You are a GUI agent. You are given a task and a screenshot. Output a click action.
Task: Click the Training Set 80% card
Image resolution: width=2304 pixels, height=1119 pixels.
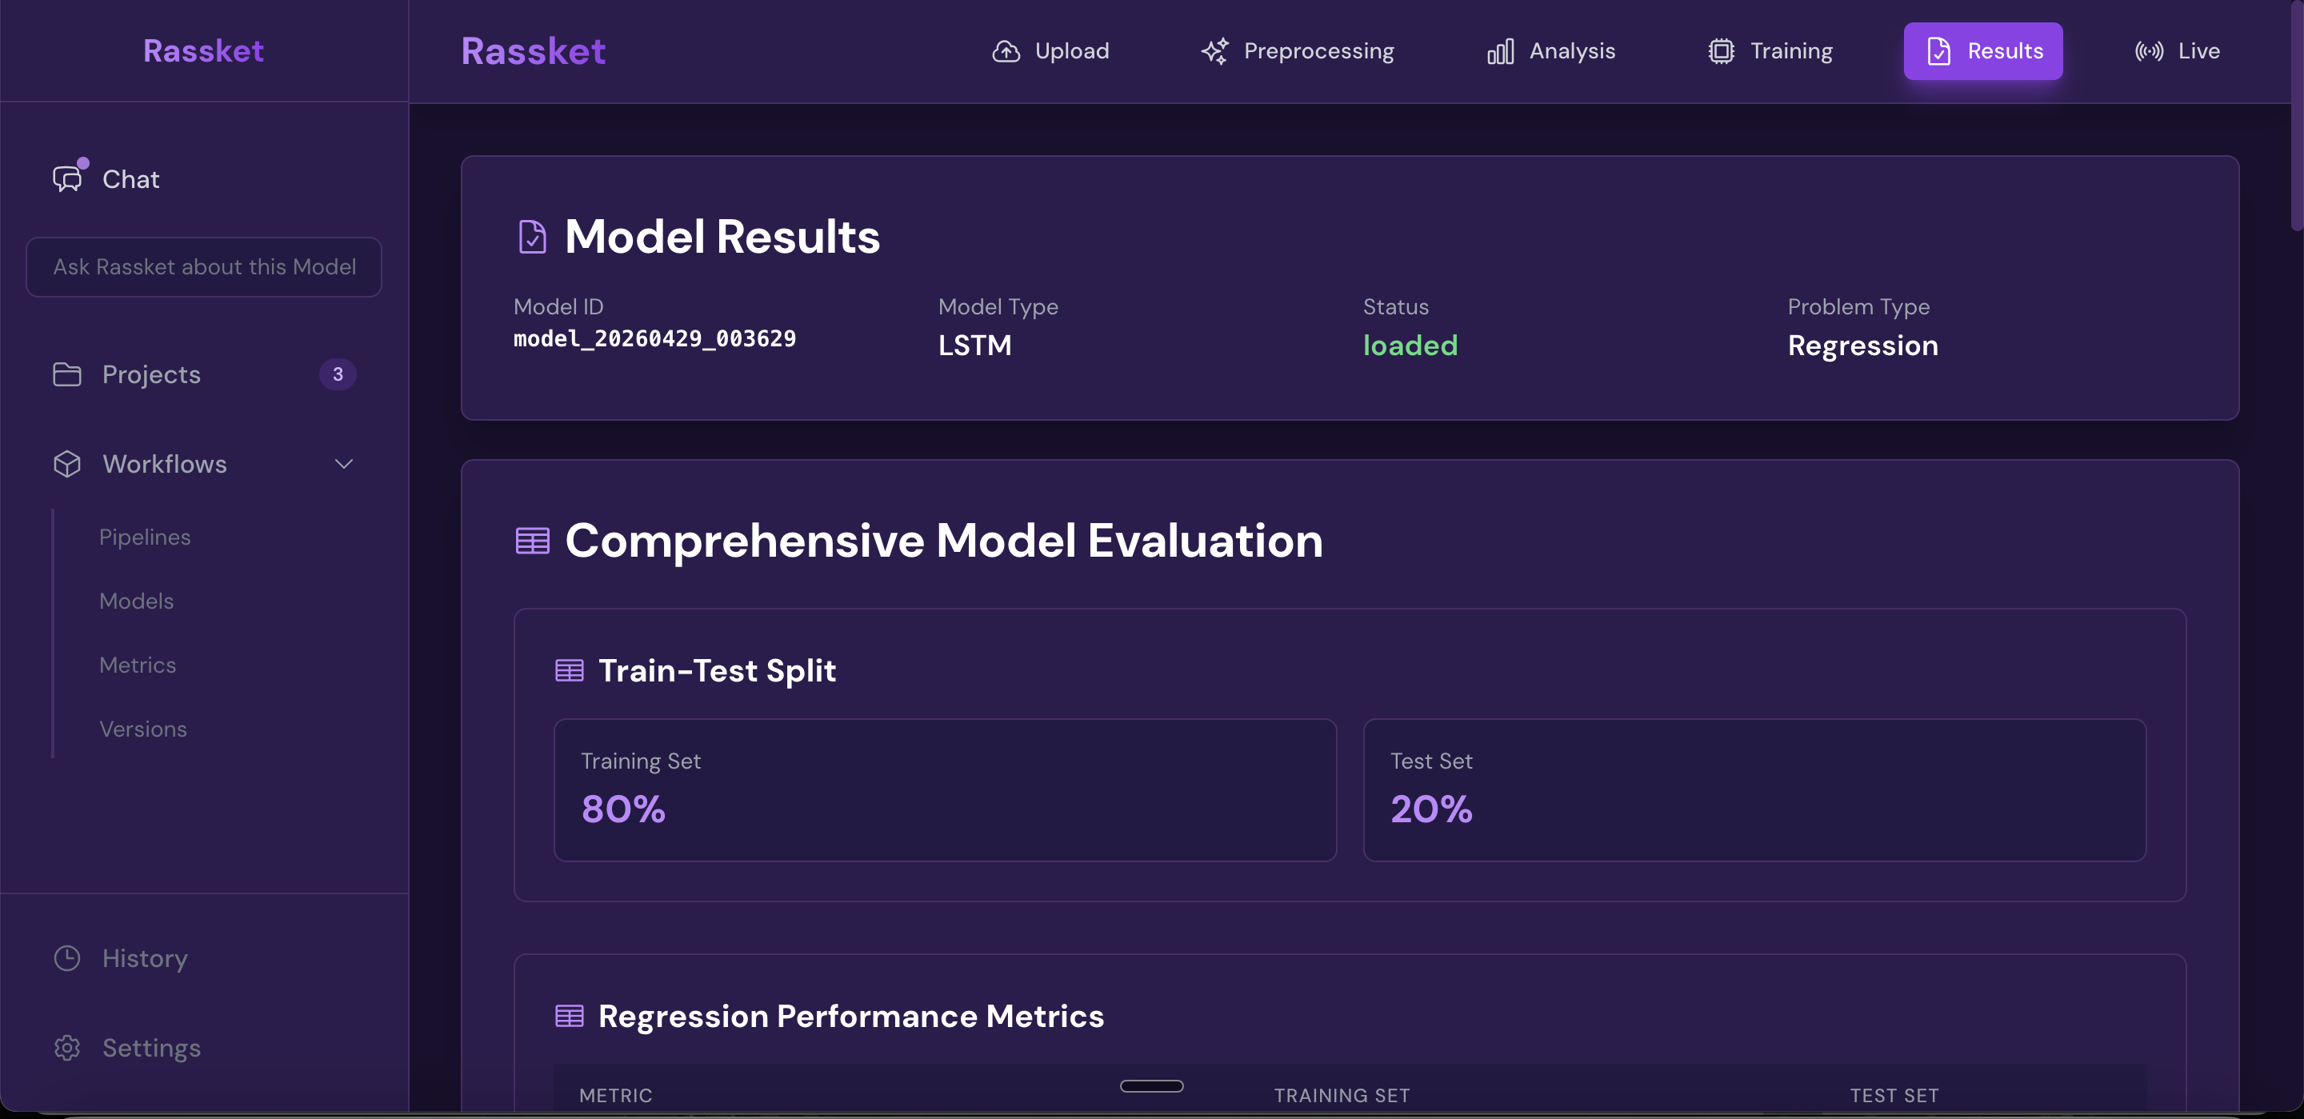coord(946,789)
